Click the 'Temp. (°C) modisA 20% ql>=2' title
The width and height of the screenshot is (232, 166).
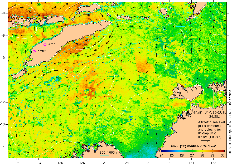coord(192,146)
